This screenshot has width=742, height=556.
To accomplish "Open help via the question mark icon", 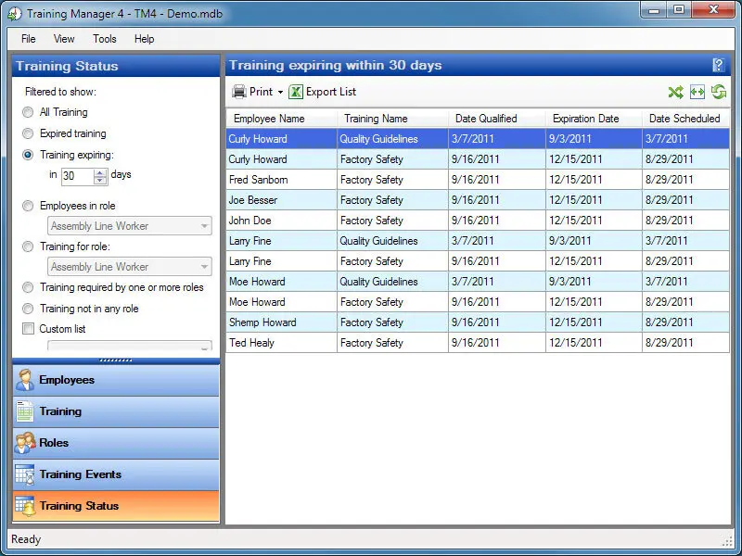I will coord(718,65).
